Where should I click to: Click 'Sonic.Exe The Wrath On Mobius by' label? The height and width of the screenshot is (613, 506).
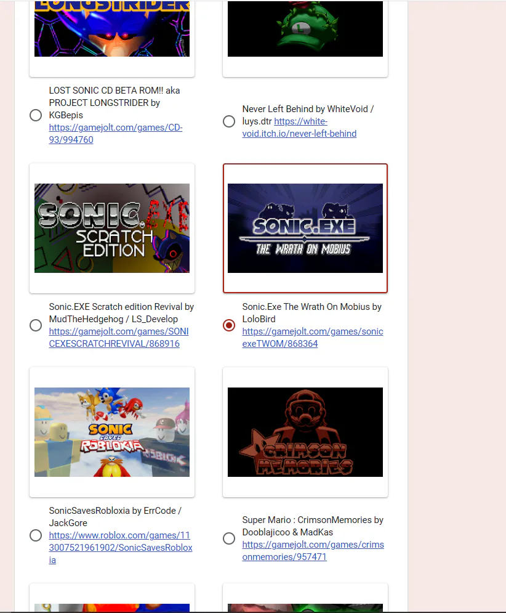pyautogui.click(x=312, y=307)
